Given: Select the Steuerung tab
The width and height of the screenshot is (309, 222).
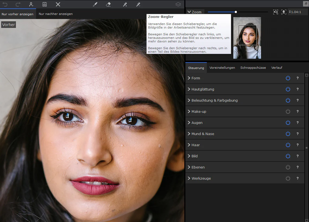Looking at the screenshot, I should (x=196, y=68).
